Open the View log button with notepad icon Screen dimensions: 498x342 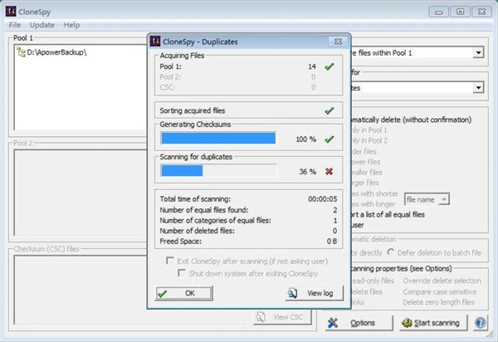[314, 293]
